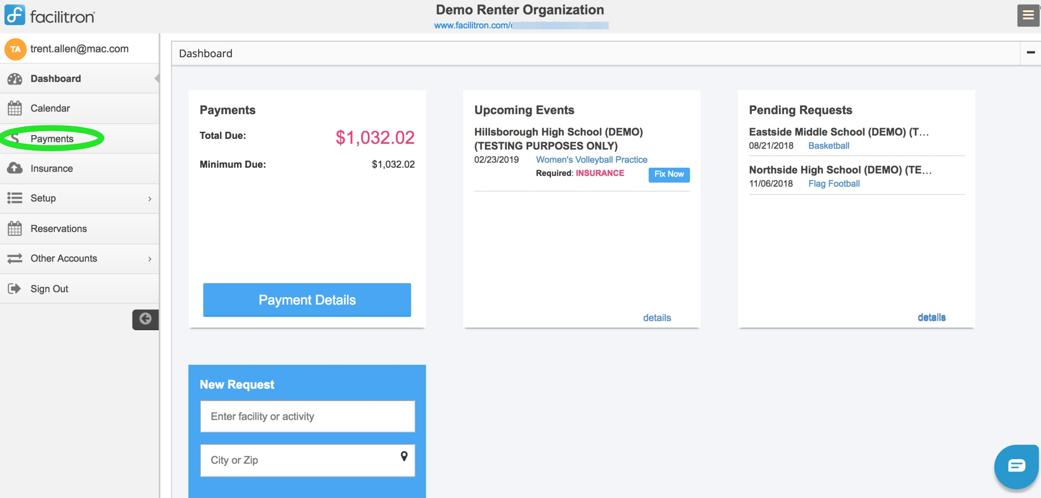Click the Facilitron logo
The width and height of the screenshot is (1041, 498).
(49, 16)
